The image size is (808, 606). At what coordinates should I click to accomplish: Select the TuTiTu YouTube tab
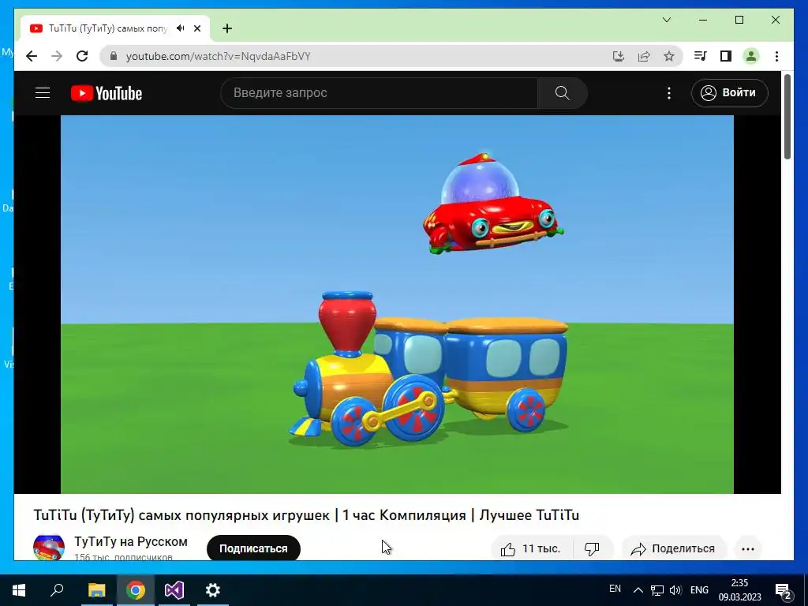(x=107, y=28)
